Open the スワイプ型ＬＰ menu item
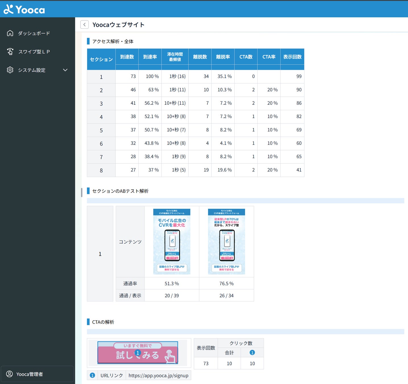408x384 pixels. pos(34,52)
